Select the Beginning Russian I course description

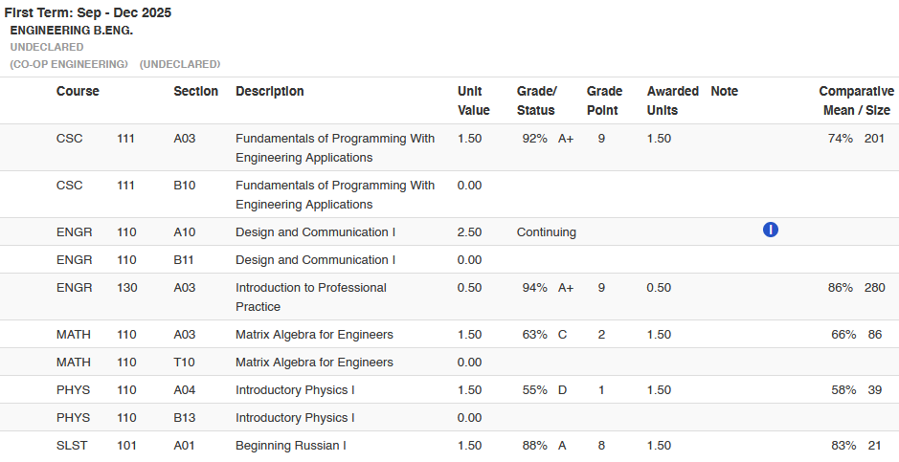coord(290,446)
